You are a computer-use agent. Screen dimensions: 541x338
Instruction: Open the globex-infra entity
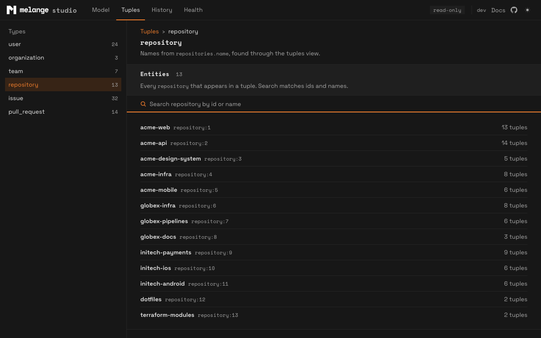[x=334, y=205]
